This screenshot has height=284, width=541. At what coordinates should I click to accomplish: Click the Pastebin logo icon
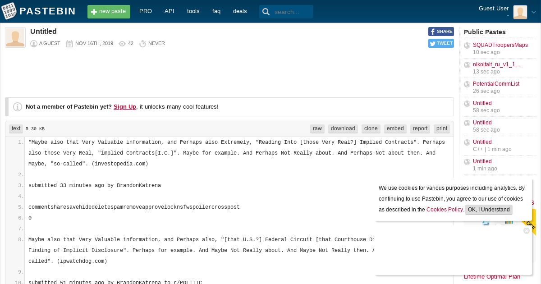pyautogui.click(x=9, y=11)
